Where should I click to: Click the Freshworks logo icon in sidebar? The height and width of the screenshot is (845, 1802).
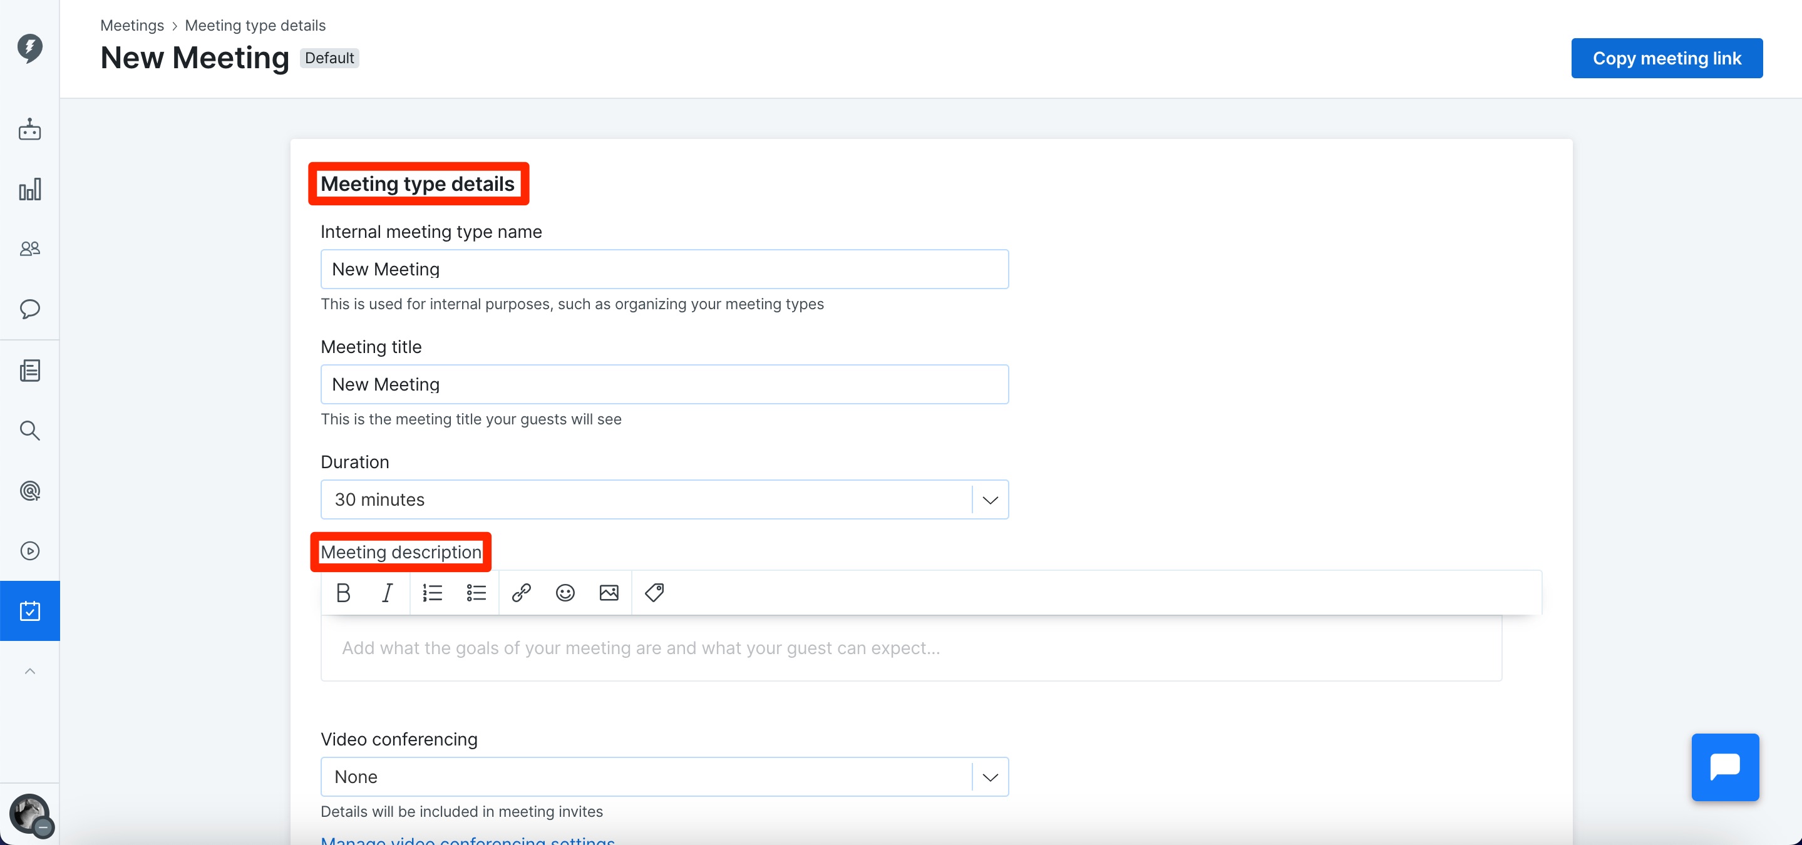coord(29,48)
